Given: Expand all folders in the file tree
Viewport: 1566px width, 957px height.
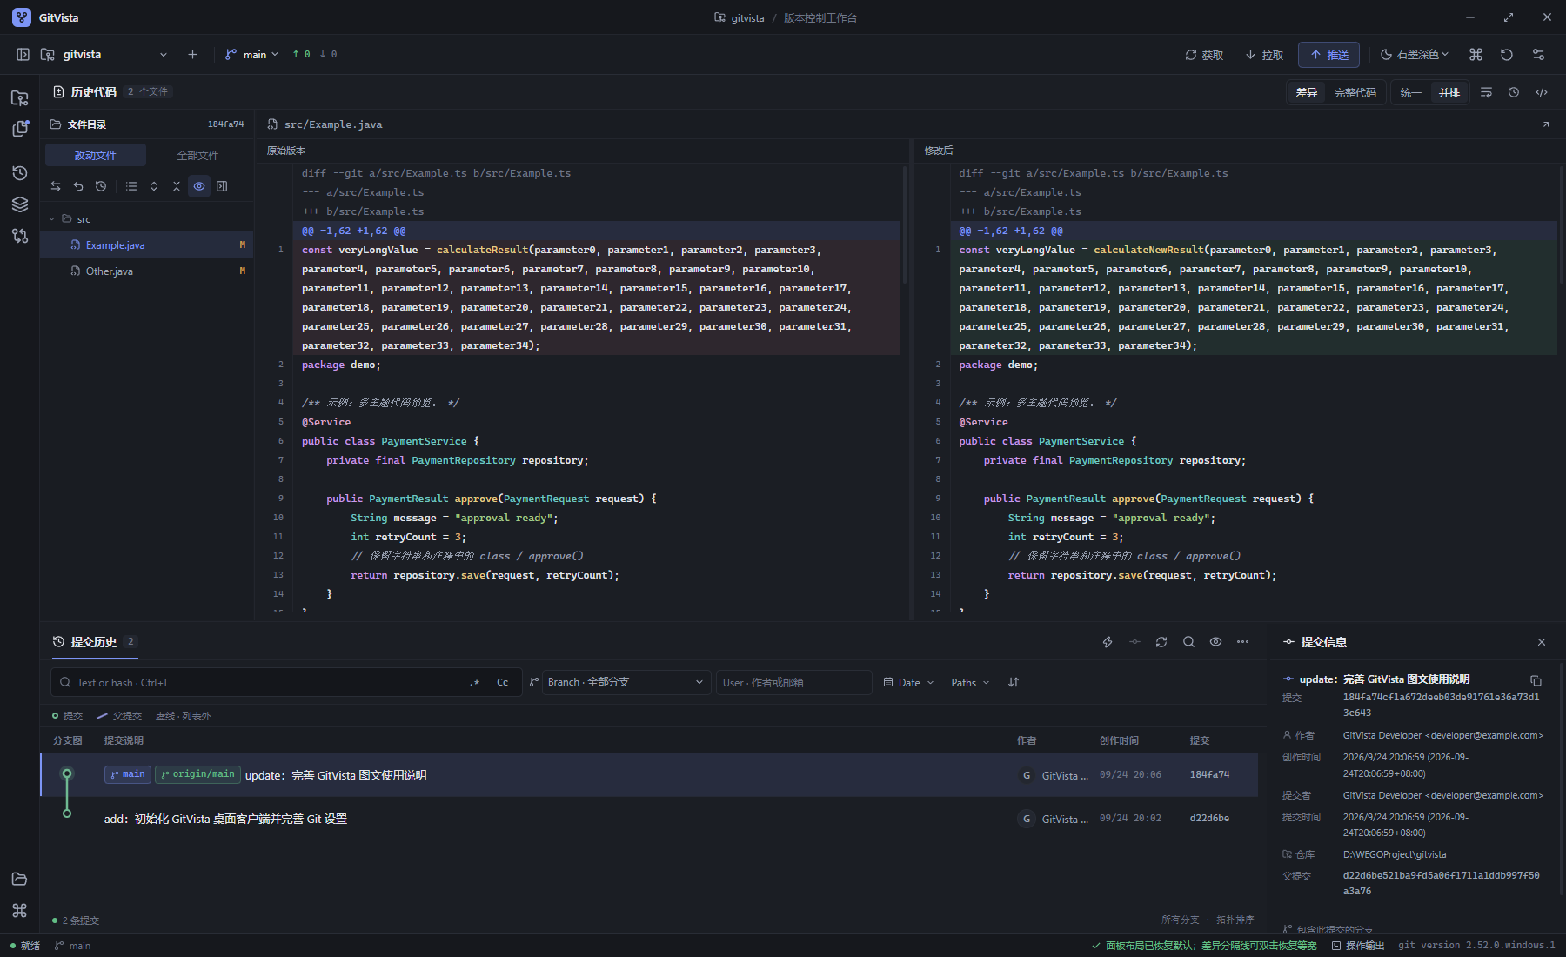Looking at the screenshot, I should [154, 186].
